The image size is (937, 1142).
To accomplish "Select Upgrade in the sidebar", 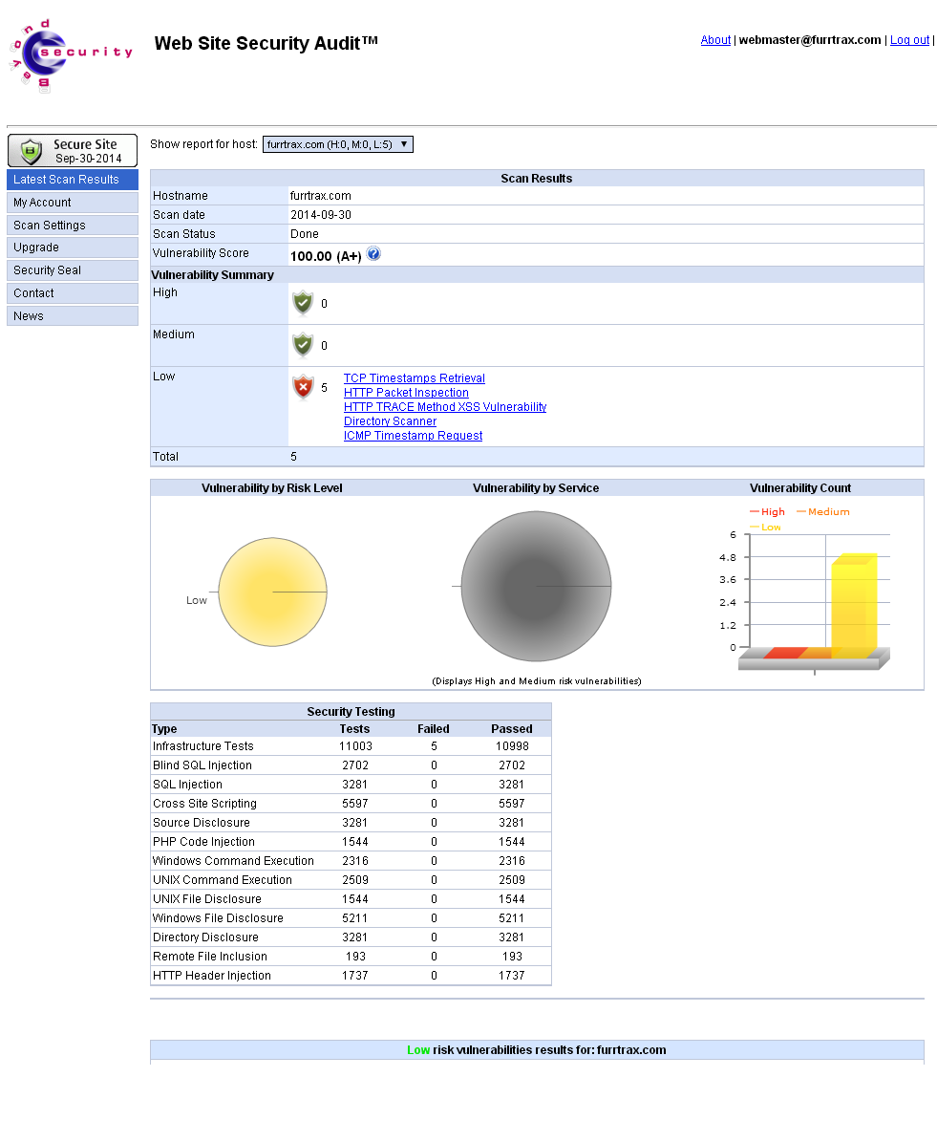I will (x=73, y=248).
